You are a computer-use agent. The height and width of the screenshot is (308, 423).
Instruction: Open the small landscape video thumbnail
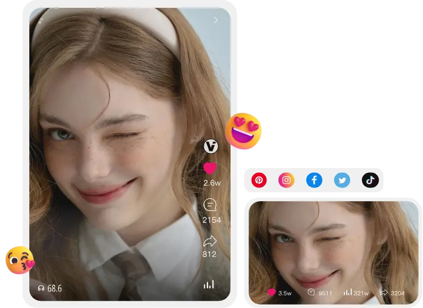[334, 244]
